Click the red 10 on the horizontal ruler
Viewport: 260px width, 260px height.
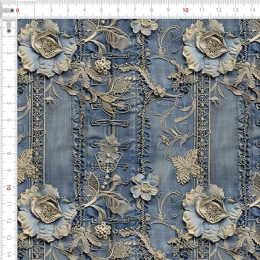click(185, 10)
